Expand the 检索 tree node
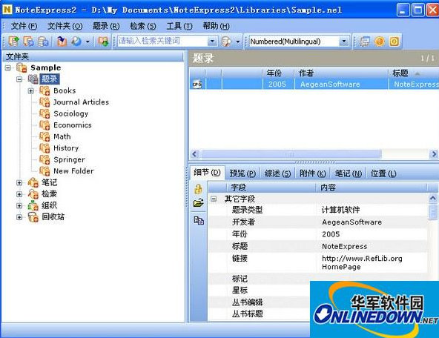This screenshot has height=338, width=439. click(x=19, y=194)
